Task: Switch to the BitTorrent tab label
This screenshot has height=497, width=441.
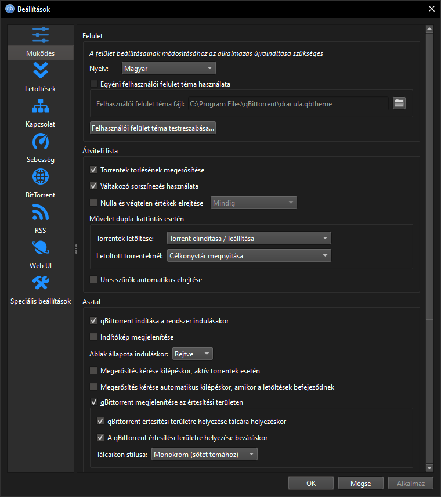Action: click(40, 195)
